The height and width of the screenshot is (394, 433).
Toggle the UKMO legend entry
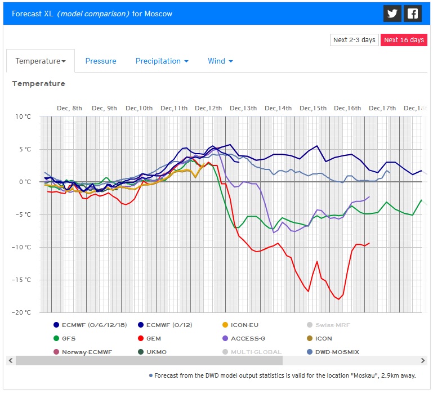154,352
